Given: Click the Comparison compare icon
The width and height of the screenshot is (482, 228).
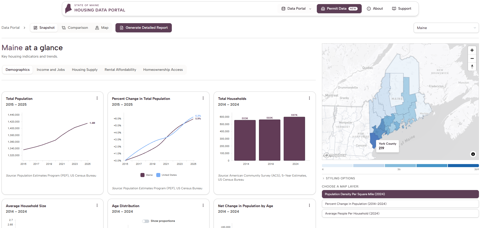Looking at the screenshot, I should point(64,28).
